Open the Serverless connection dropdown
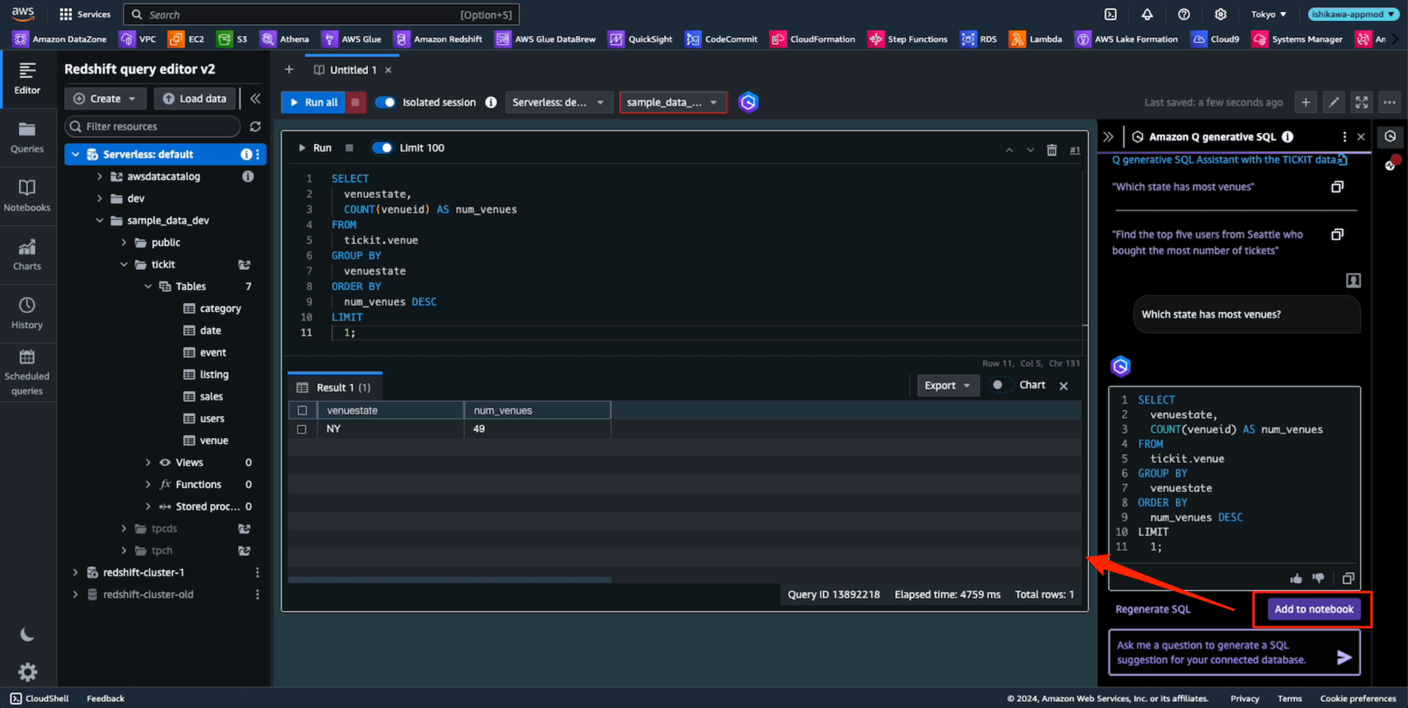 tap(558, 103)
